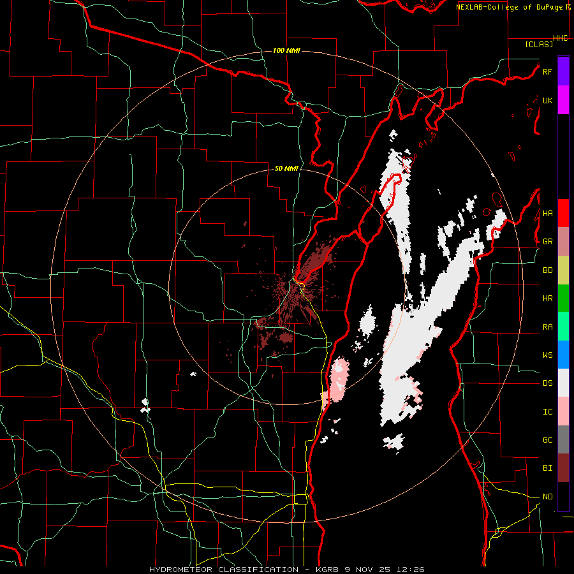Click the KGRB station identifier
This screenshot has height=574, width=574.
point(327,570)
